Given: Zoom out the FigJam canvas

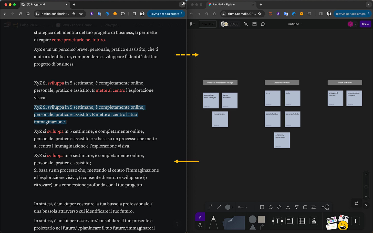Looking at the screenshot, I should point(366,197).
